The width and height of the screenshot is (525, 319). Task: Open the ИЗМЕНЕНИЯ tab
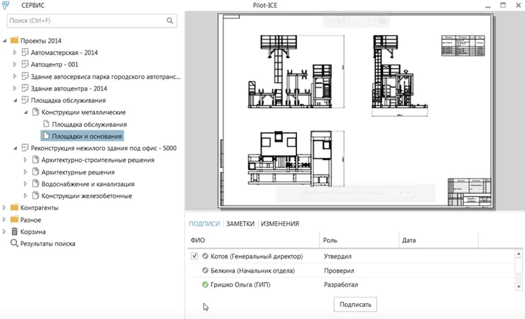(x=280, y=224)
